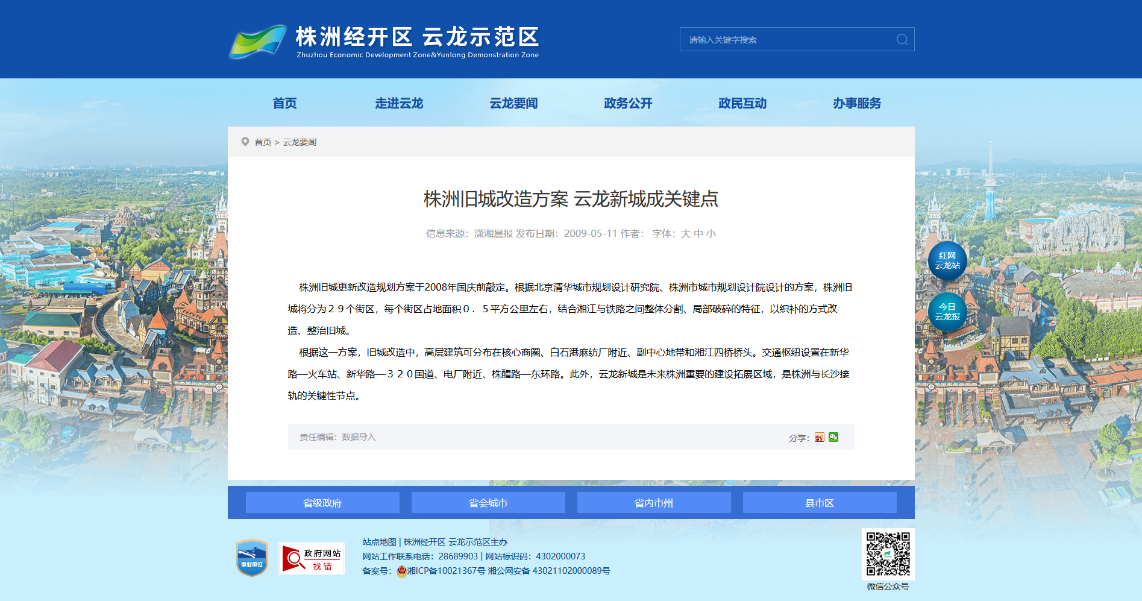
Task: Expand the 省会城市 links list
Action: click(488, 503)
